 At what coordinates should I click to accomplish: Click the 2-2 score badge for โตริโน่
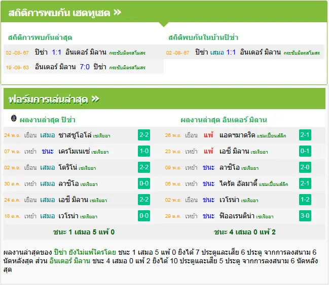point(144,167)
